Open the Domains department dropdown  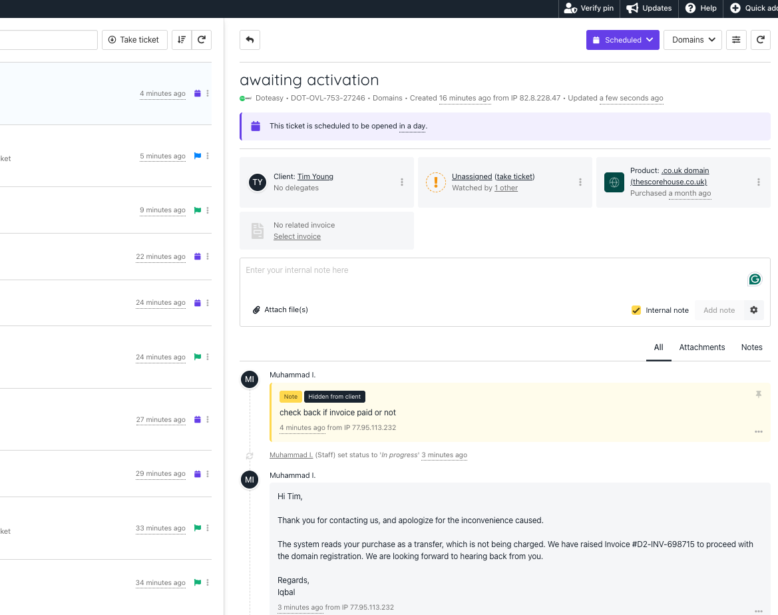(x=693, y=40)
